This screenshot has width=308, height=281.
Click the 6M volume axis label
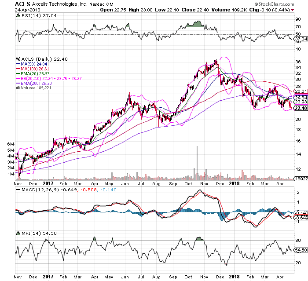pos(11,144)
